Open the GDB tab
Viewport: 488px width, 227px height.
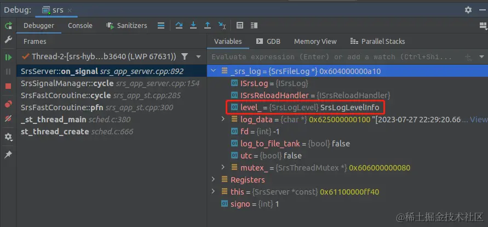pos(268,42)
